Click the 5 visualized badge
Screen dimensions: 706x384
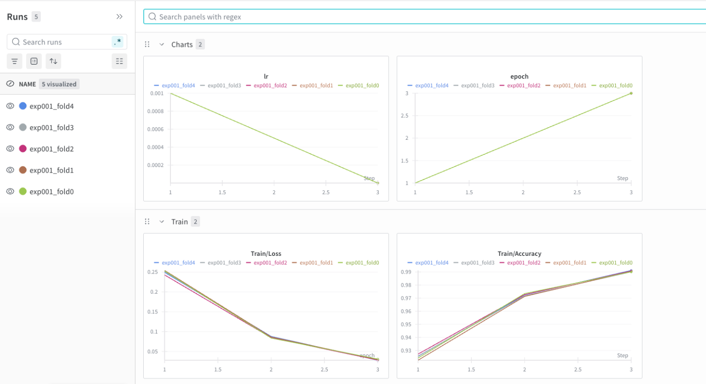click(x=59, y=84)
